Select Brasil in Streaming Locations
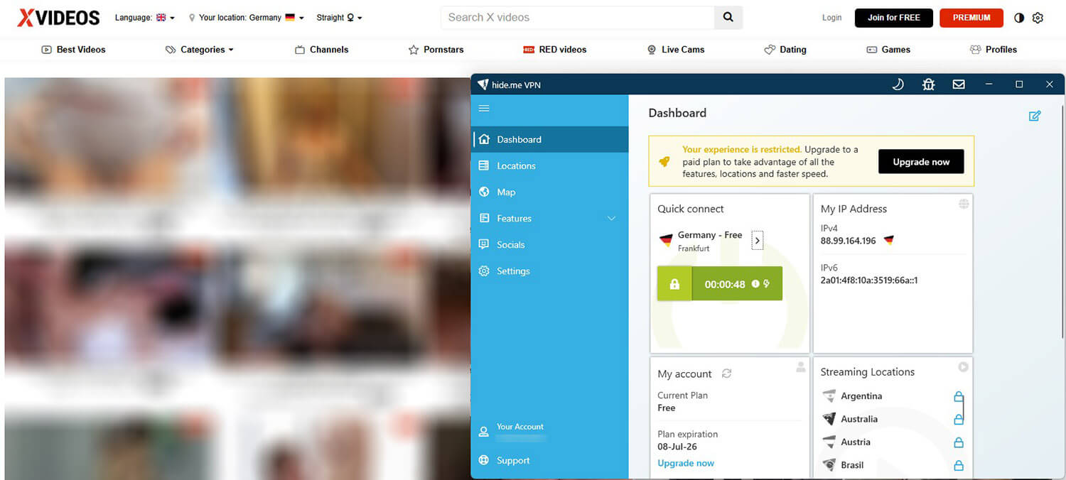1066x480 pixels. 852,465
